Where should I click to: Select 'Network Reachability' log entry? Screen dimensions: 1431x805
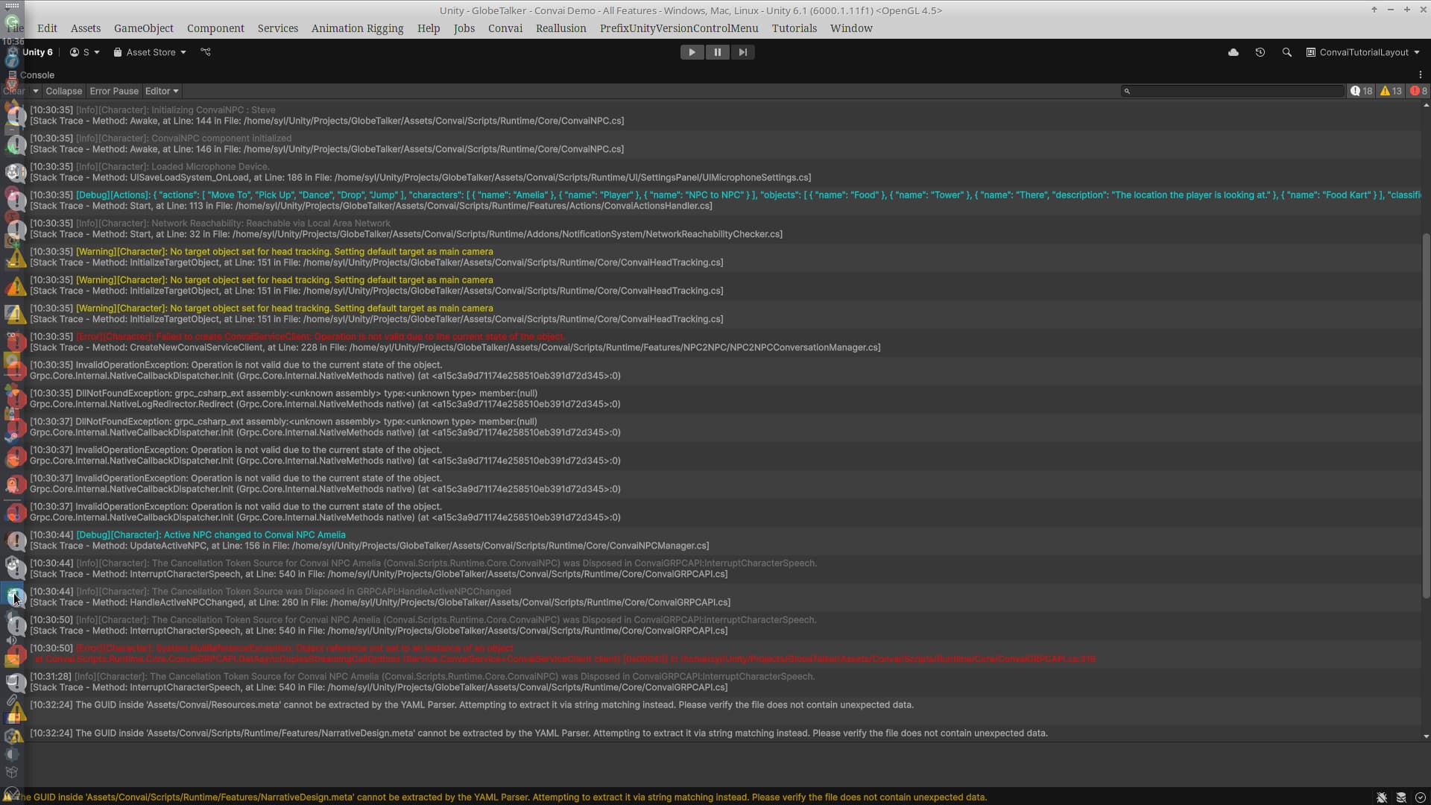pos(710,229)
